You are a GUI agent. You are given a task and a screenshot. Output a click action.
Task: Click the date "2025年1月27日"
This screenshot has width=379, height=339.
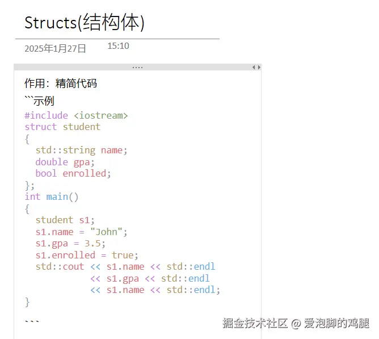tap(55, 49)
